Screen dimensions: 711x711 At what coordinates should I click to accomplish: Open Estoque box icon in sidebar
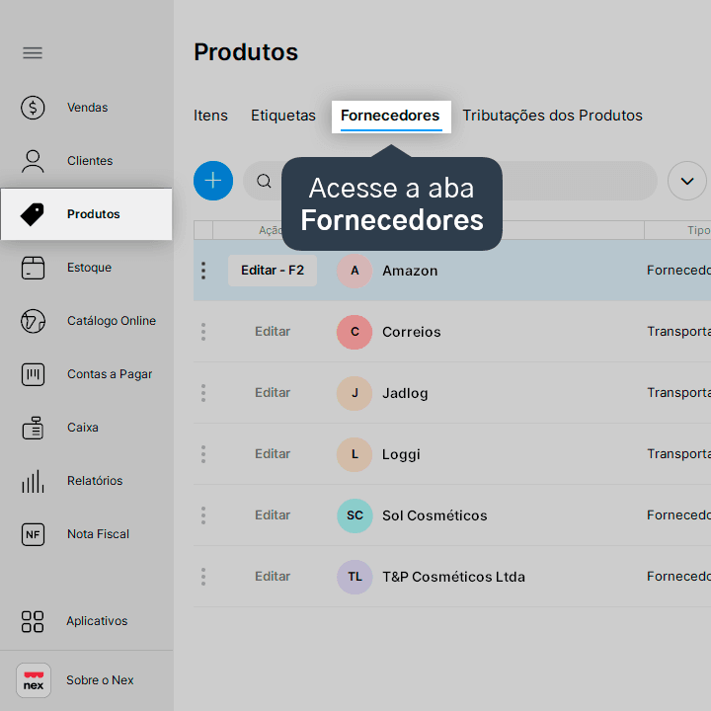tap(33, 268)
